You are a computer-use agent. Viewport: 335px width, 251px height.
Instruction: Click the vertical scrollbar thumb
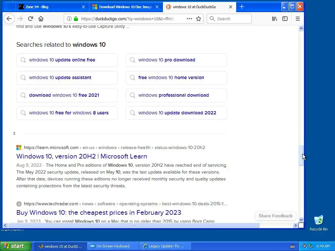(301, 155)
